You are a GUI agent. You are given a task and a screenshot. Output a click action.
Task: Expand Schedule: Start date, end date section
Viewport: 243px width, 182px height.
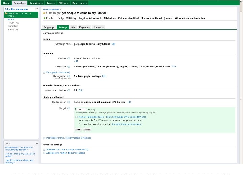click(x=44, y=149)
